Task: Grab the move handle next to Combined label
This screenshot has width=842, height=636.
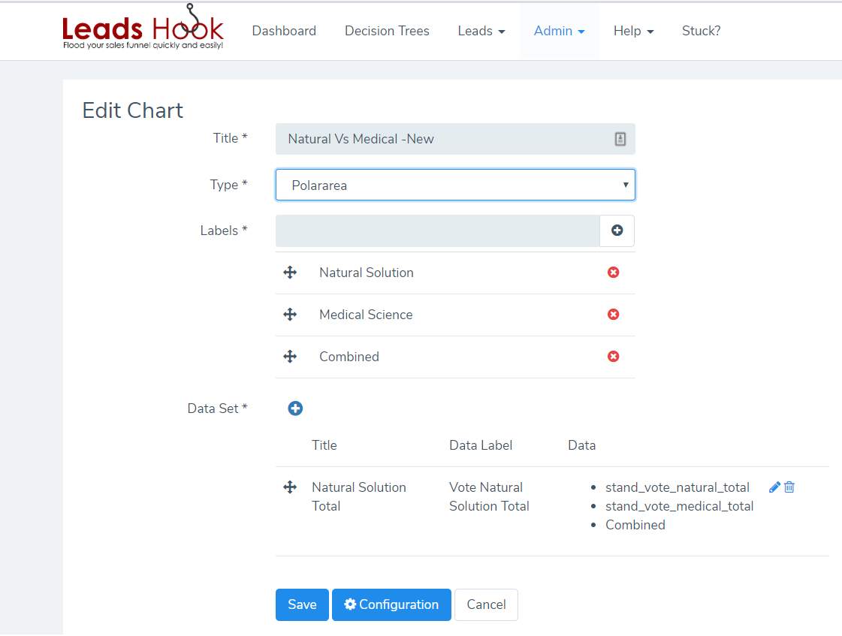Action: click(x=291, y=357)
